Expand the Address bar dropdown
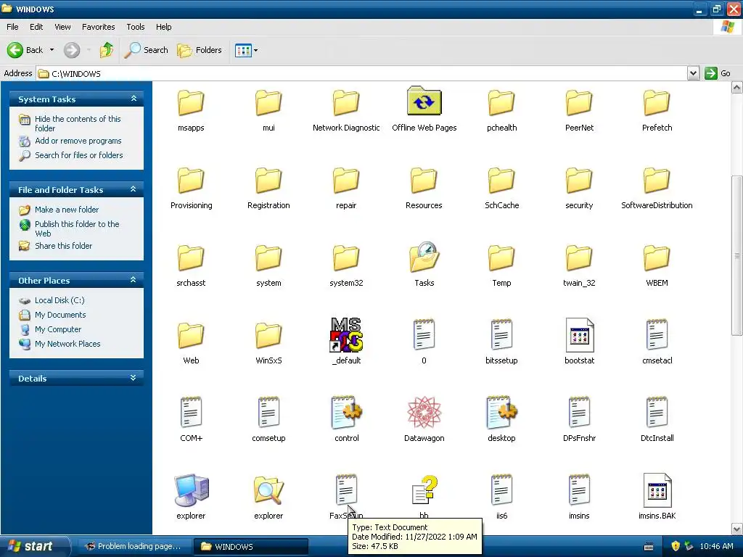The width and height of the screenshot is (743, 557). click(693, 73)
